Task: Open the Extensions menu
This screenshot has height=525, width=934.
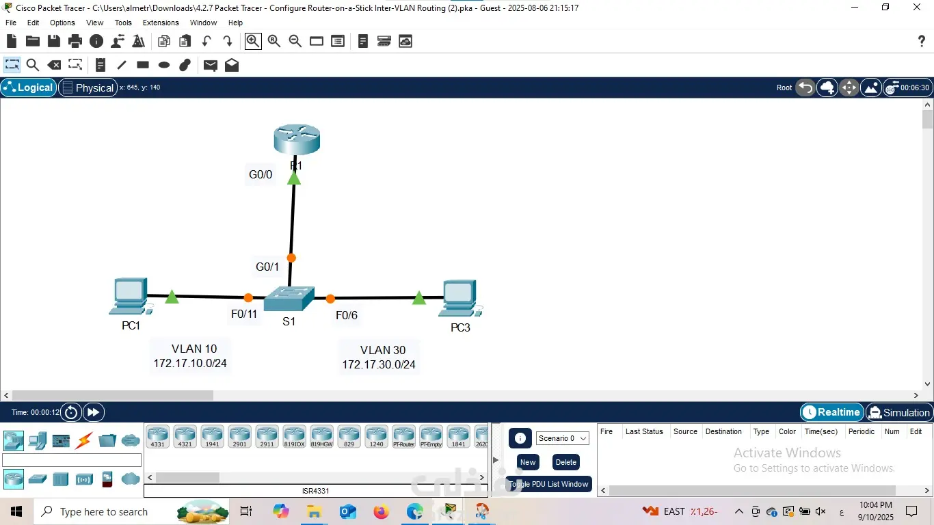Action: (161, 23)
